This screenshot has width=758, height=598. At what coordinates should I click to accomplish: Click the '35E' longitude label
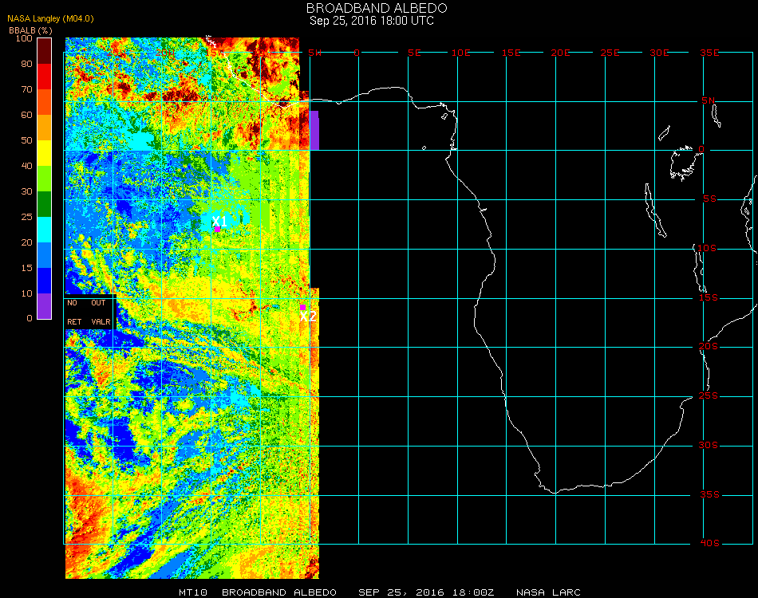pyautogui.click(x=709, y=53)
